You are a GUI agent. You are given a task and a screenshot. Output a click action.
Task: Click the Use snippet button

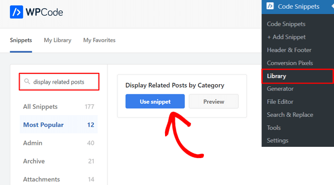pyautogui.click(x=155, y=101)
